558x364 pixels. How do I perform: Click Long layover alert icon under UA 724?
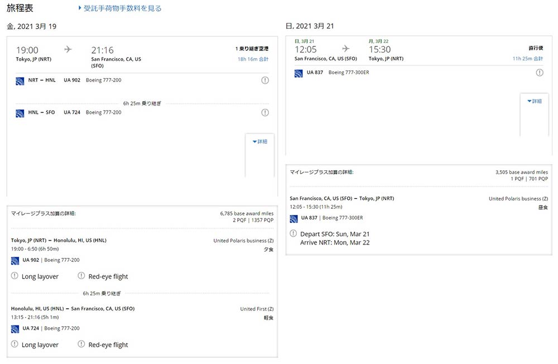tap(15, 344)
